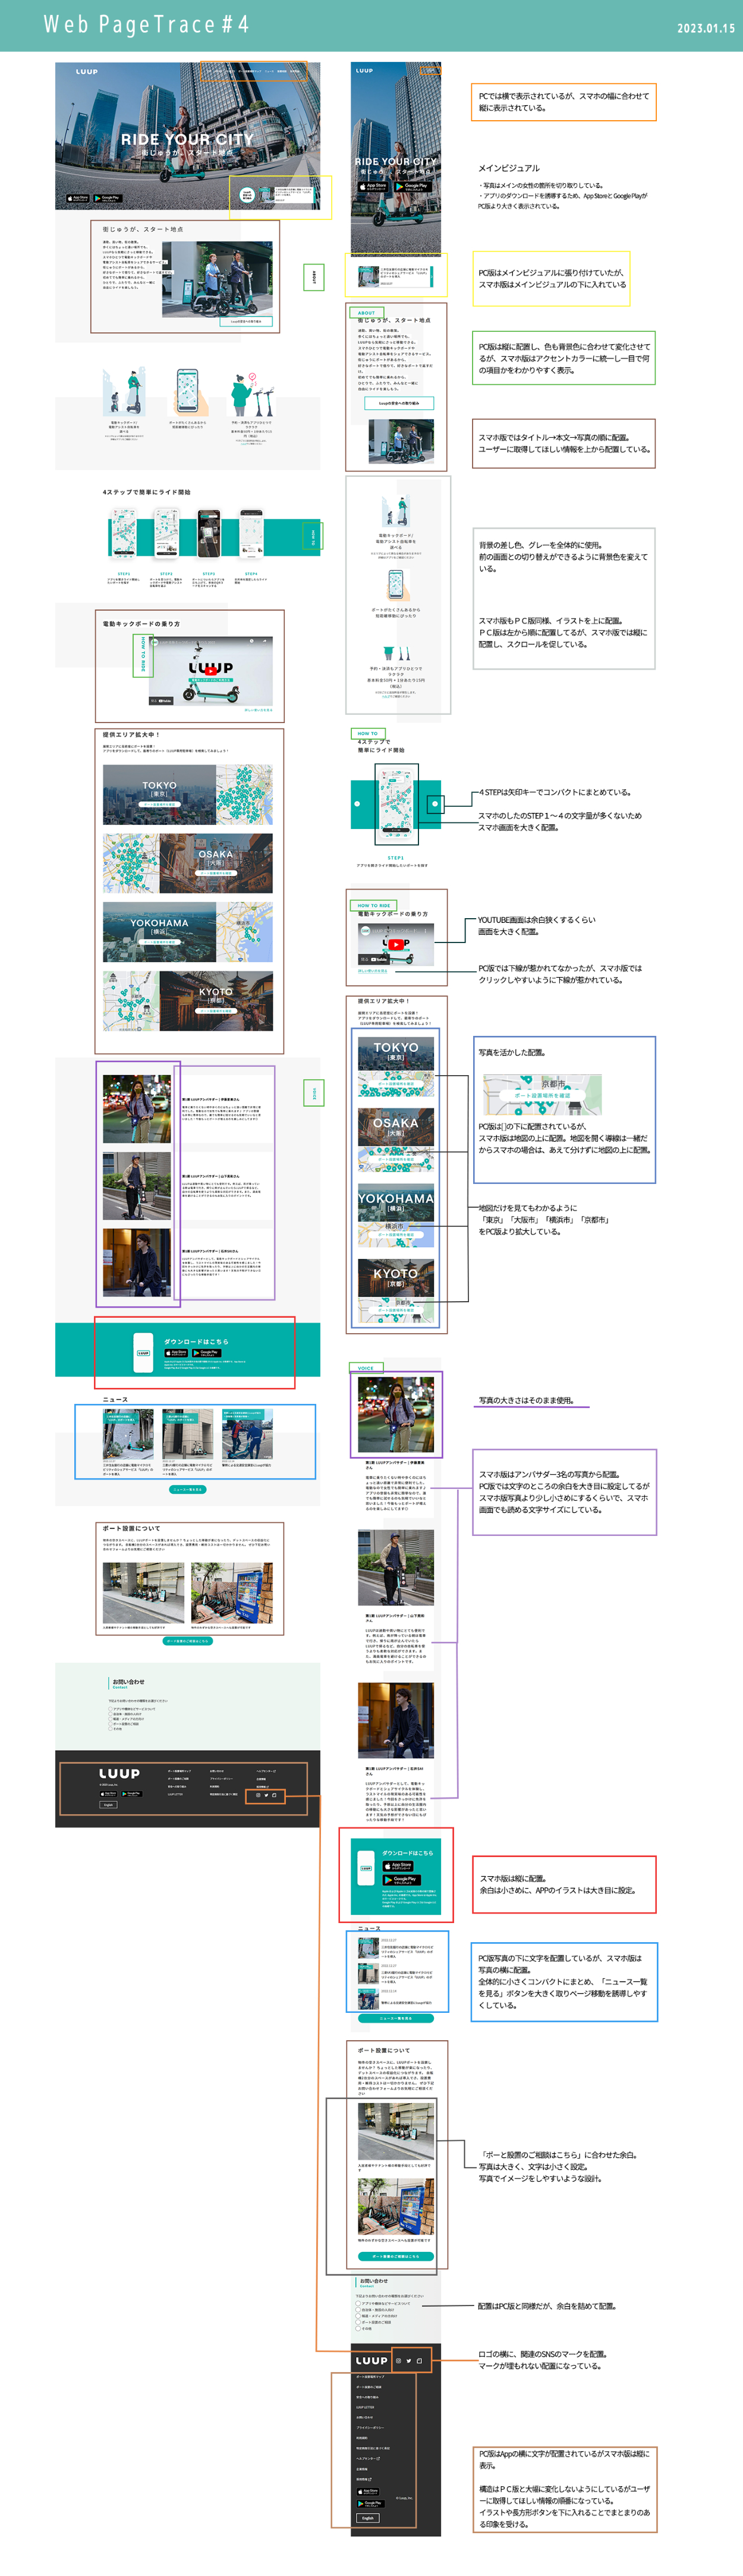Open ポート設置場所マップ link in mobile footer

point(370,2377)
